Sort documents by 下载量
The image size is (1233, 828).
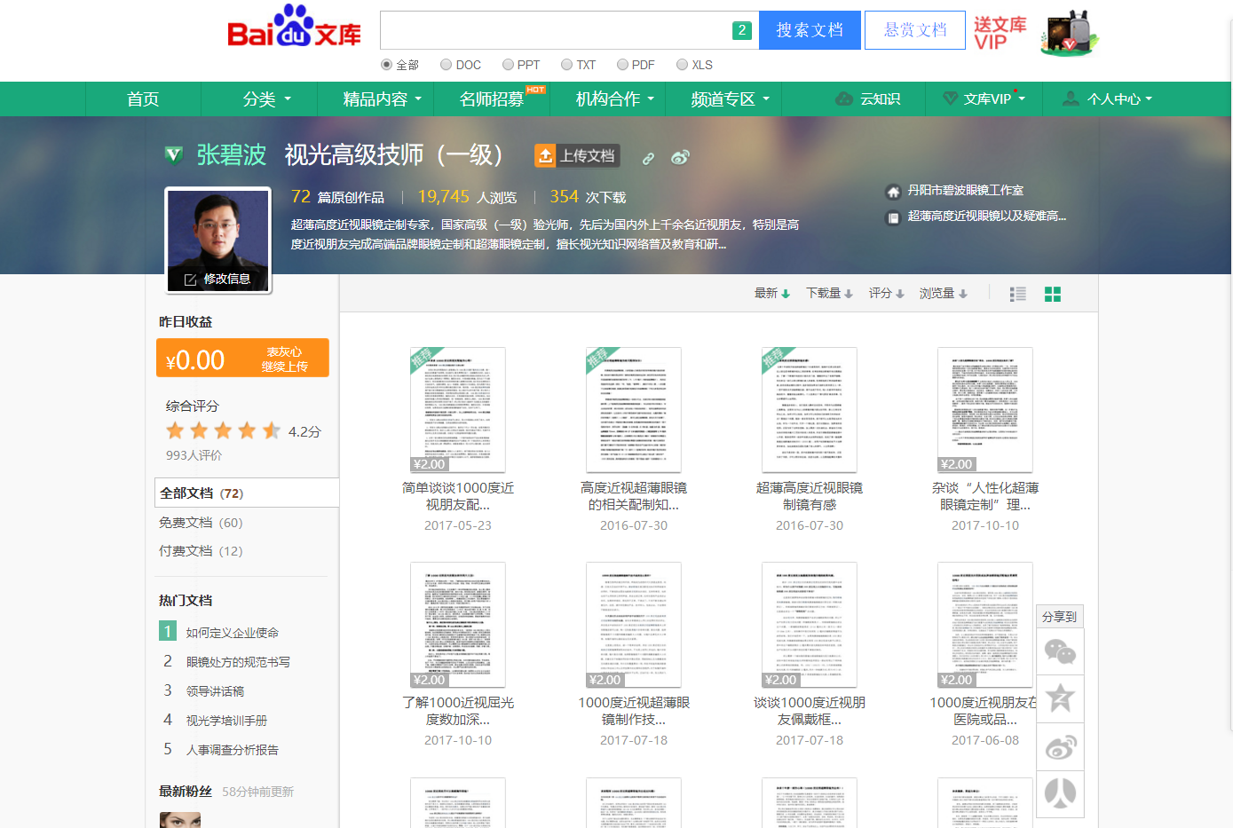click(829, 294)
